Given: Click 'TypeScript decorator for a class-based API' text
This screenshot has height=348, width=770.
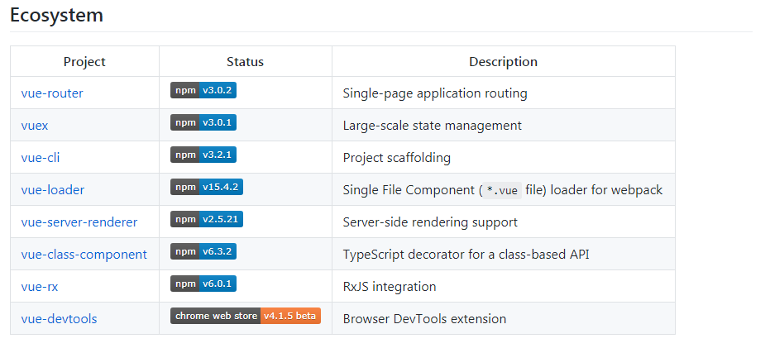Looking at the screenshot, I should [466, 255].
